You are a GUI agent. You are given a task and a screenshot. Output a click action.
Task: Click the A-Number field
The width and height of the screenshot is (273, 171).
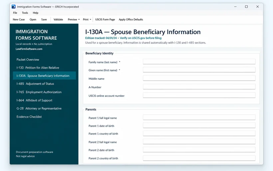(199, 87)
